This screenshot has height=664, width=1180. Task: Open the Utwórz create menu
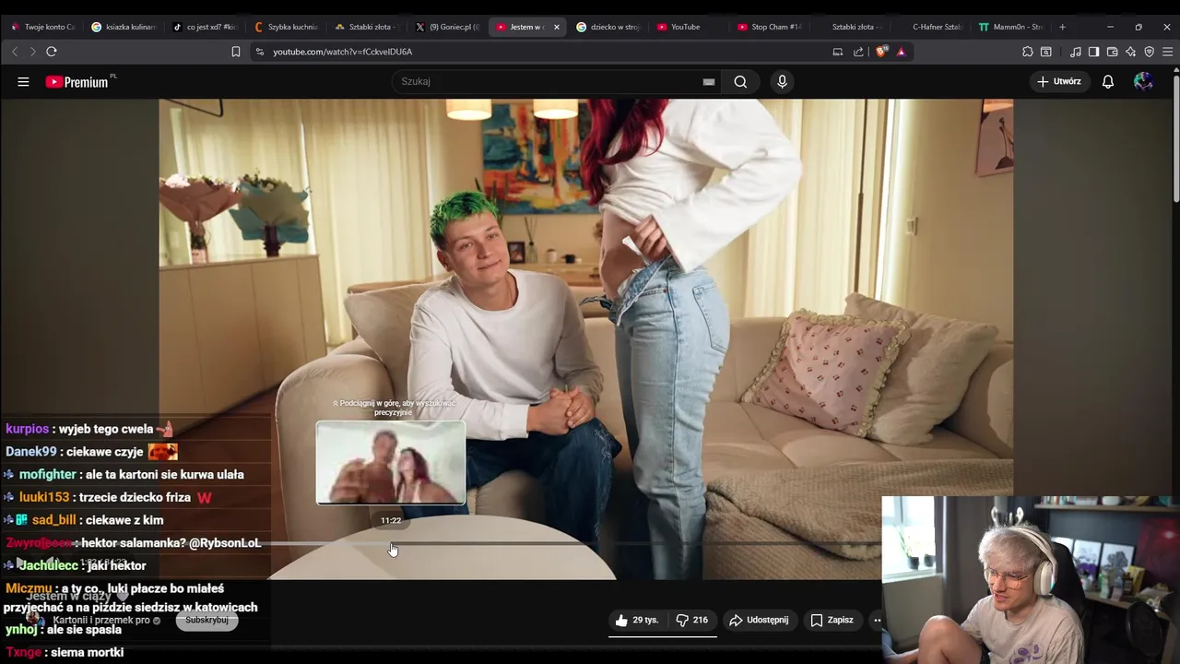tap(1058, 82)
